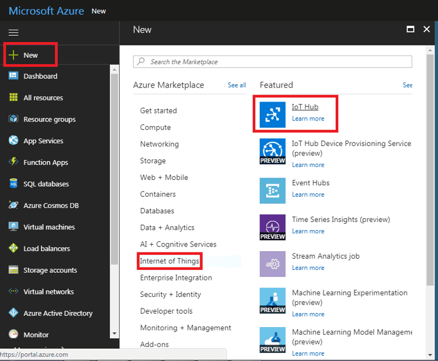Viewport: 438px width, 361px height.
Task: Select the Databases category
Action: (x=157, y=211)
